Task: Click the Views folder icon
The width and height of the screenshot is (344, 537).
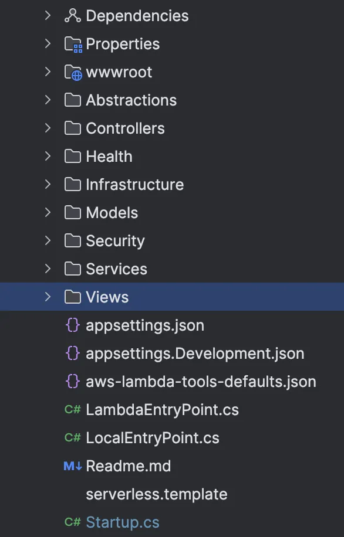Action: 72,297
